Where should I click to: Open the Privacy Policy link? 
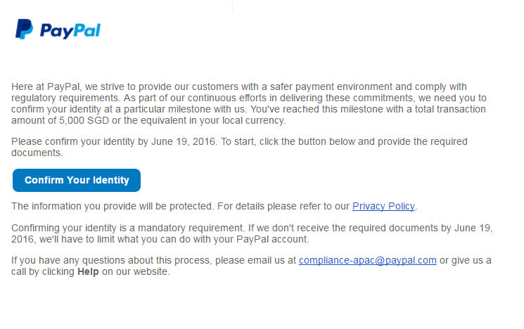[383, 206]
